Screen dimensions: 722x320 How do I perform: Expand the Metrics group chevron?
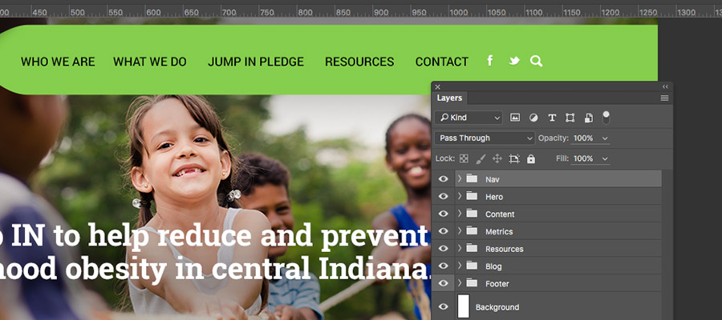(459, 231)
